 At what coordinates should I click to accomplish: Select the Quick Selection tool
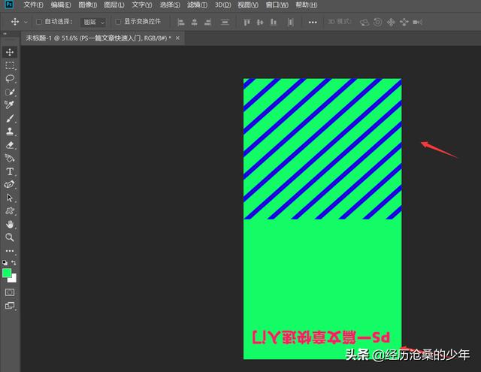pyautogui.click(x=10, y=92)
